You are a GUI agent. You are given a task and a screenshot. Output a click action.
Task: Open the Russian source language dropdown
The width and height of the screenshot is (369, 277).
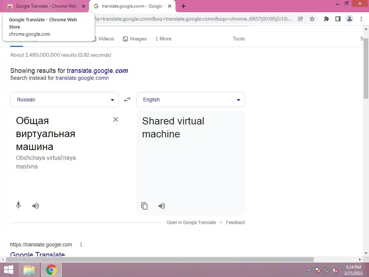pyautogui.click(x=65, y=100)
